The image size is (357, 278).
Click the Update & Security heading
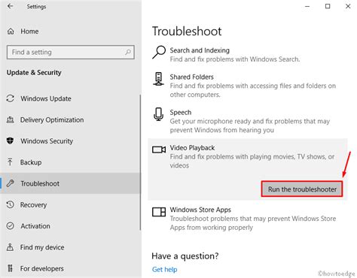click(x=34, y=73)
